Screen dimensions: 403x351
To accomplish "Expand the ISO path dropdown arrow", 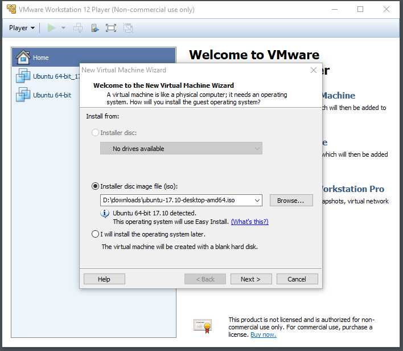I will pos(257,200).
